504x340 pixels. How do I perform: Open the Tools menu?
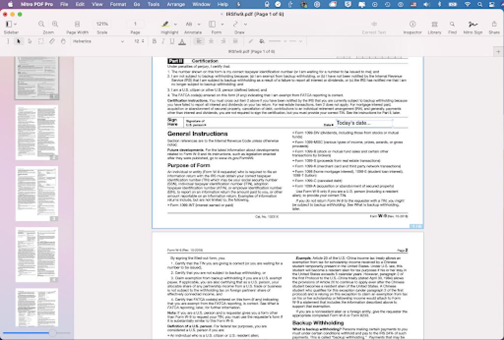click(x=153, y=3)
